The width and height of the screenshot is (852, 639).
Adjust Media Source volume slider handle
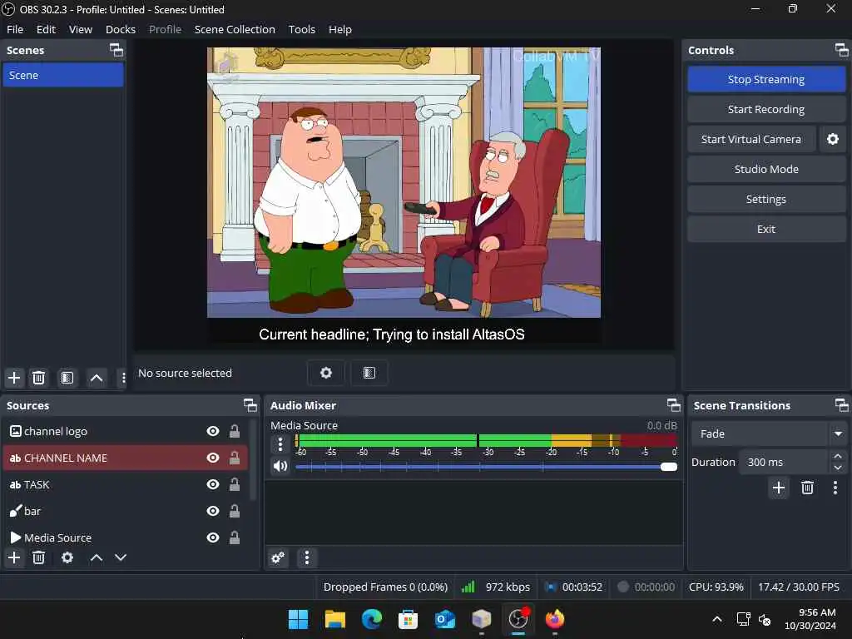(669, 467)
